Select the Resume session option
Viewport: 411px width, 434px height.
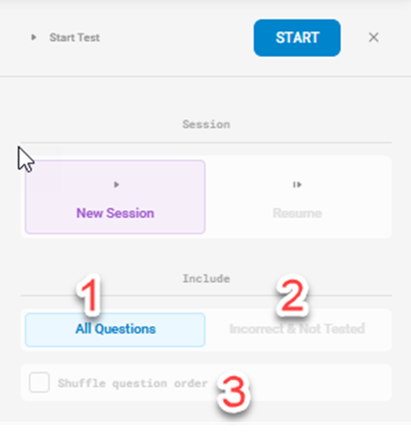pos(297,197)
